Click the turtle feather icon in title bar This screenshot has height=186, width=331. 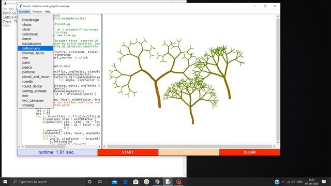pyautogui.click(x=21, y=6)
